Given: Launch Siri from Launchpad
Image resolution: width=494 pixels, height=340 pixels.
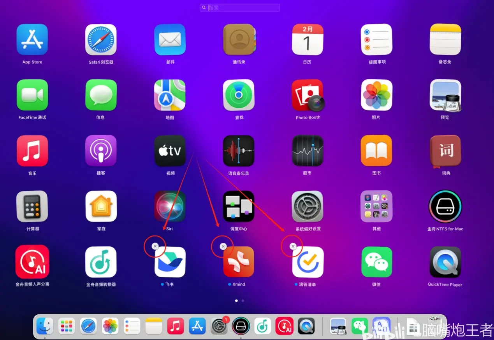Looking at the screenshot, I should pyautogui.click(x=170, y=206).
